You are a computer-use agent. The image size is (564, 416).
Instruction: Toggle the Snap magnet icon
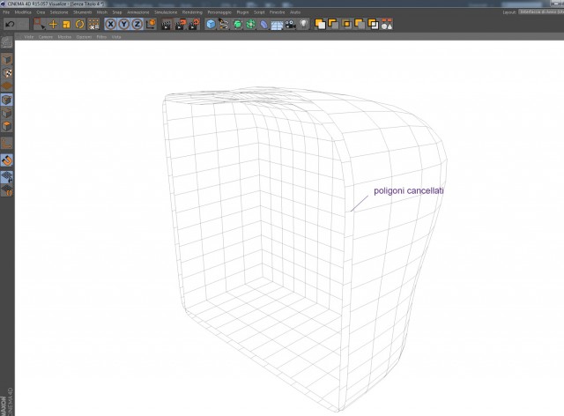tap(7, 160)
